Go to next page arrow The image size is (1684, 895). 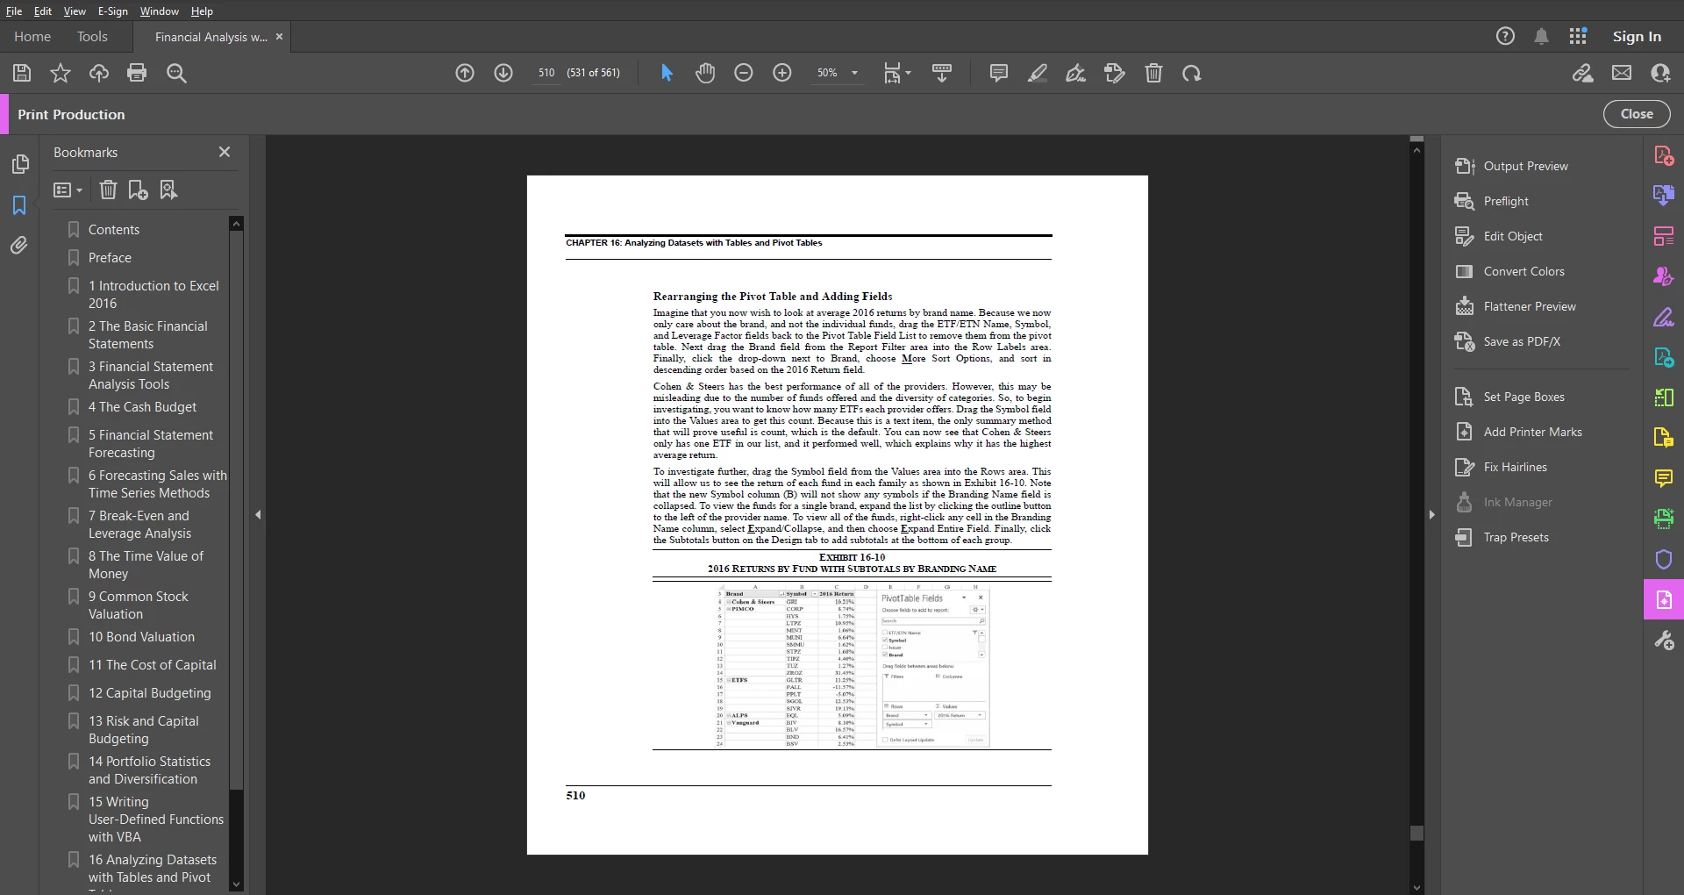(x=503, y=73)
